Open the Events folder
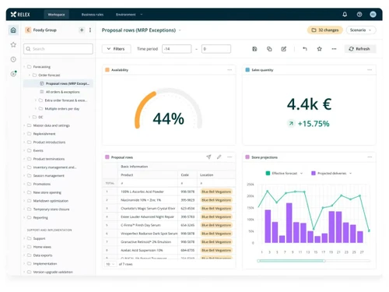This screenshot has width=389, height=292. (38, 150)
